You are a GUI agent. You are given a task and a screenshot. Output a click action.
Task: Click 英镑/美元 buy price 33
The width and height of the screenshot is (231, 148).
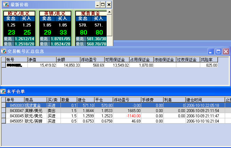pyautogui.click(x=63, y=32)
